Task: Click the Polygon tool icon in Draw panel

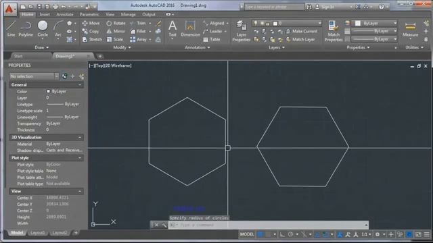Action: pos(70,24)
